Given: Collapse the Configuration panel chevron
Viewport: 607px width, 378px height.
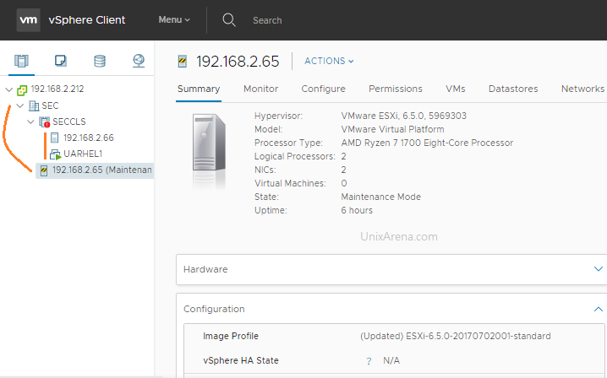Looking at the screenshot, I should pos(598,309).
